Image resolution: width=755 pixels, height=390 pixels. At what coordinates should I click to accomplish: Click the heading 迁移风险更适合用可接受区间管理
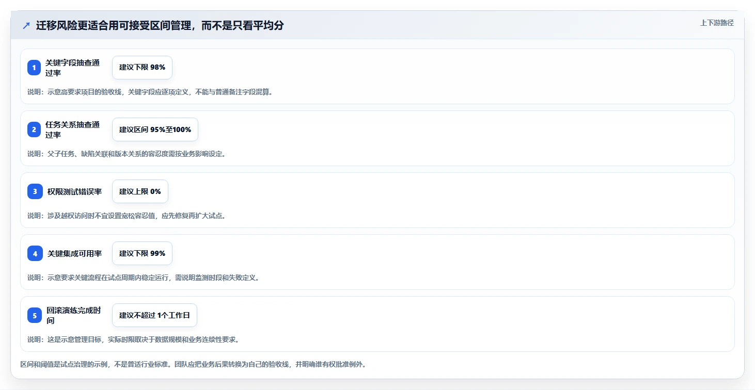[160, 25]
